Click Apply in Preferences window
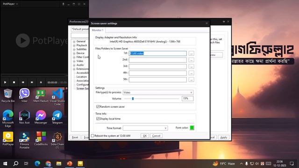The height and width of the screenshot is (168, 299). point(223,137)
